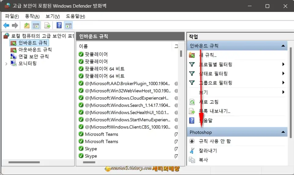Click the 그룹으로 필터링 funnel icon
The image size is (294, 175).
pyautogui.click(x=192, y=83)
